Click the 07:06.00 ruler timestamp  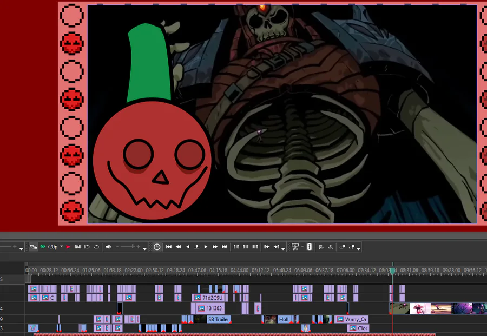[x=346, y=271]
